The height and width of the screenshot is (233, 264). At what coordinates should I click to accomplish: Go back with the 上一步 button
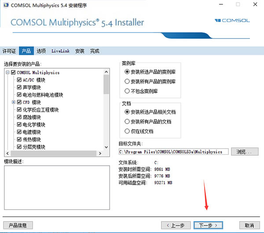(x=176, y=225)
